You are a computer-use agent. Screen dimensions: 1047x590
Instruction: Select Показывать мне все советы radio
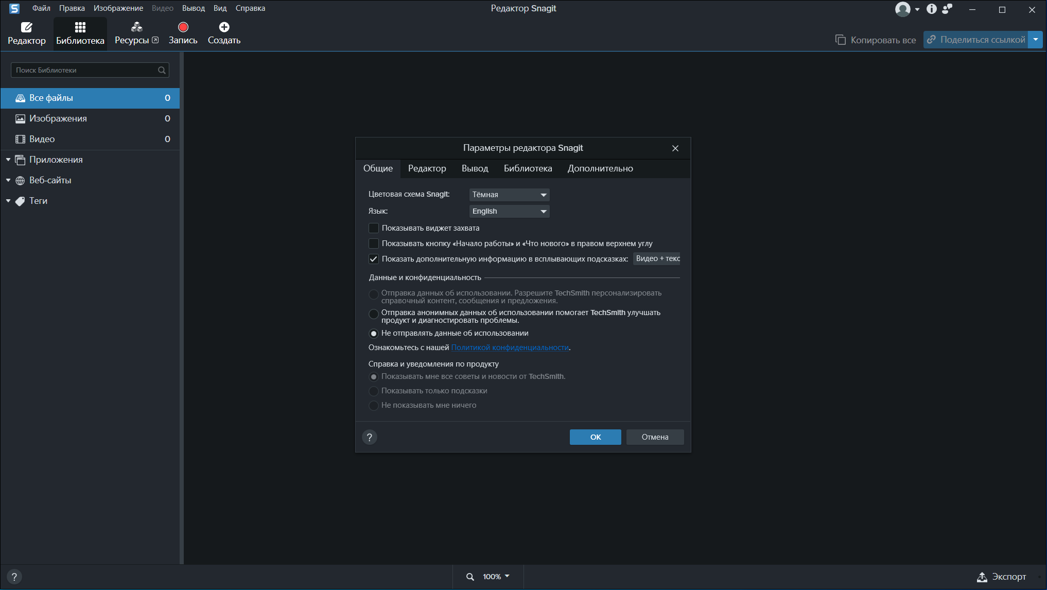[x=374, y=377]
